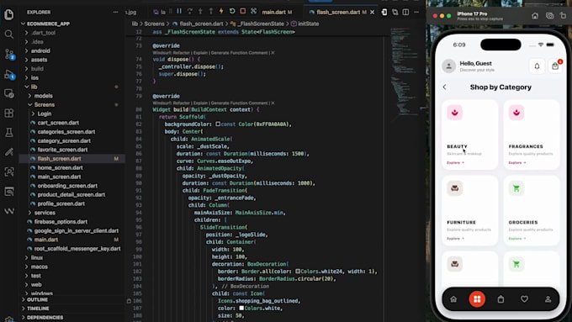Viewport: 572px width, 322px height.
Task: Open editor More Actions ellipsis
Action: coord(416,12)
